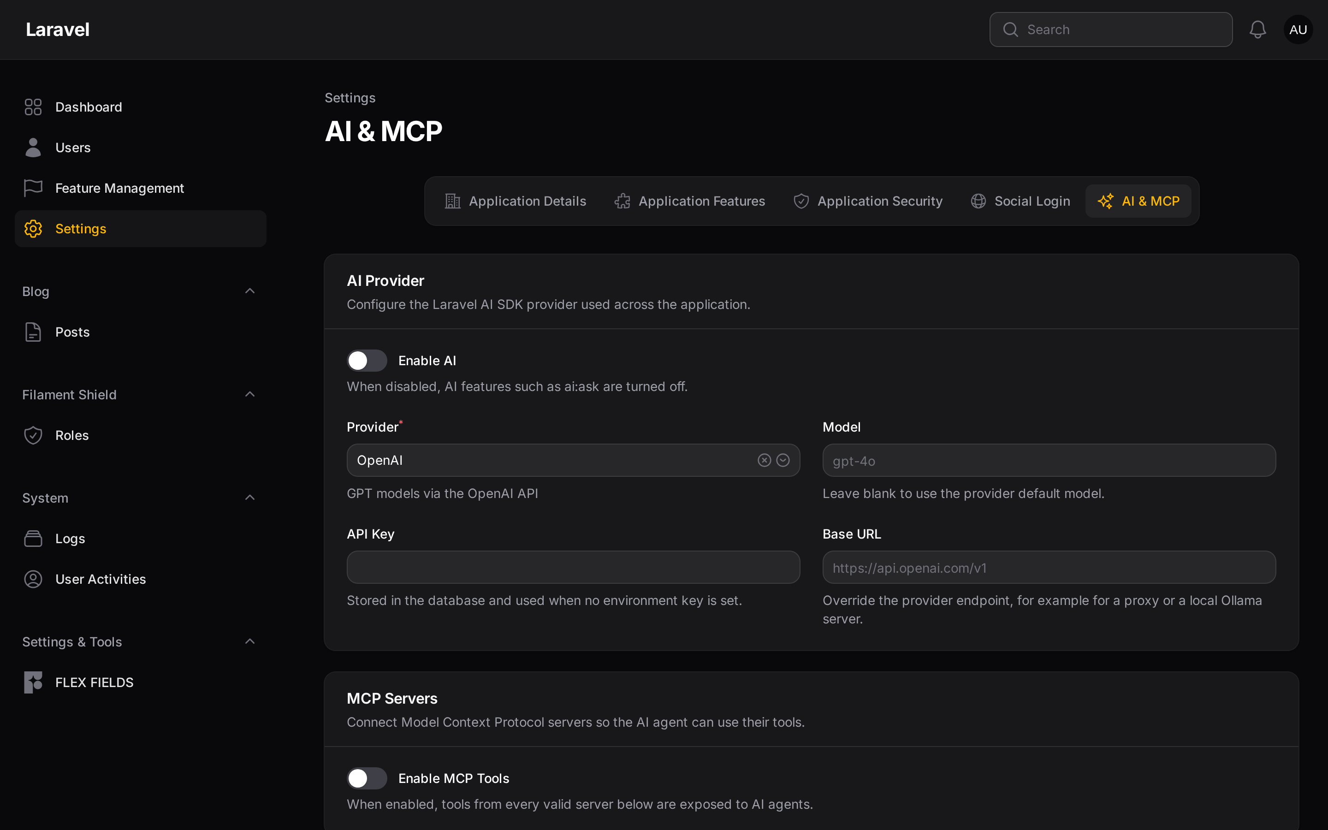Click the Laravel brand link
Viewport: 1328px width, 830px height.
pyautogui.click(x=58, y=30)
